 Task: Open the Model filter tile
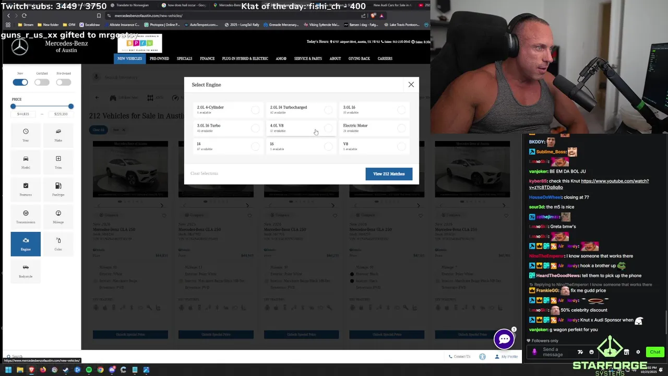(x=26, y=162)
